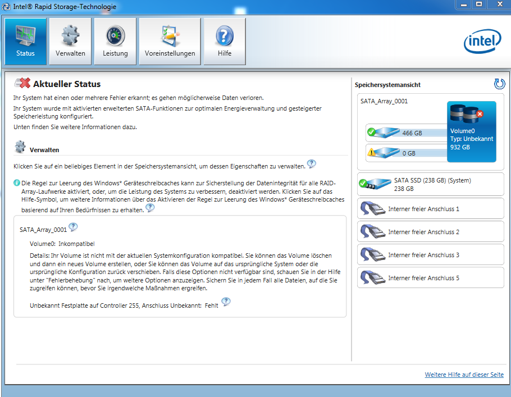511x397 pixels.
Task: Select the 466 GB disk in SATA_Array_0001
Action: point(407,133)
